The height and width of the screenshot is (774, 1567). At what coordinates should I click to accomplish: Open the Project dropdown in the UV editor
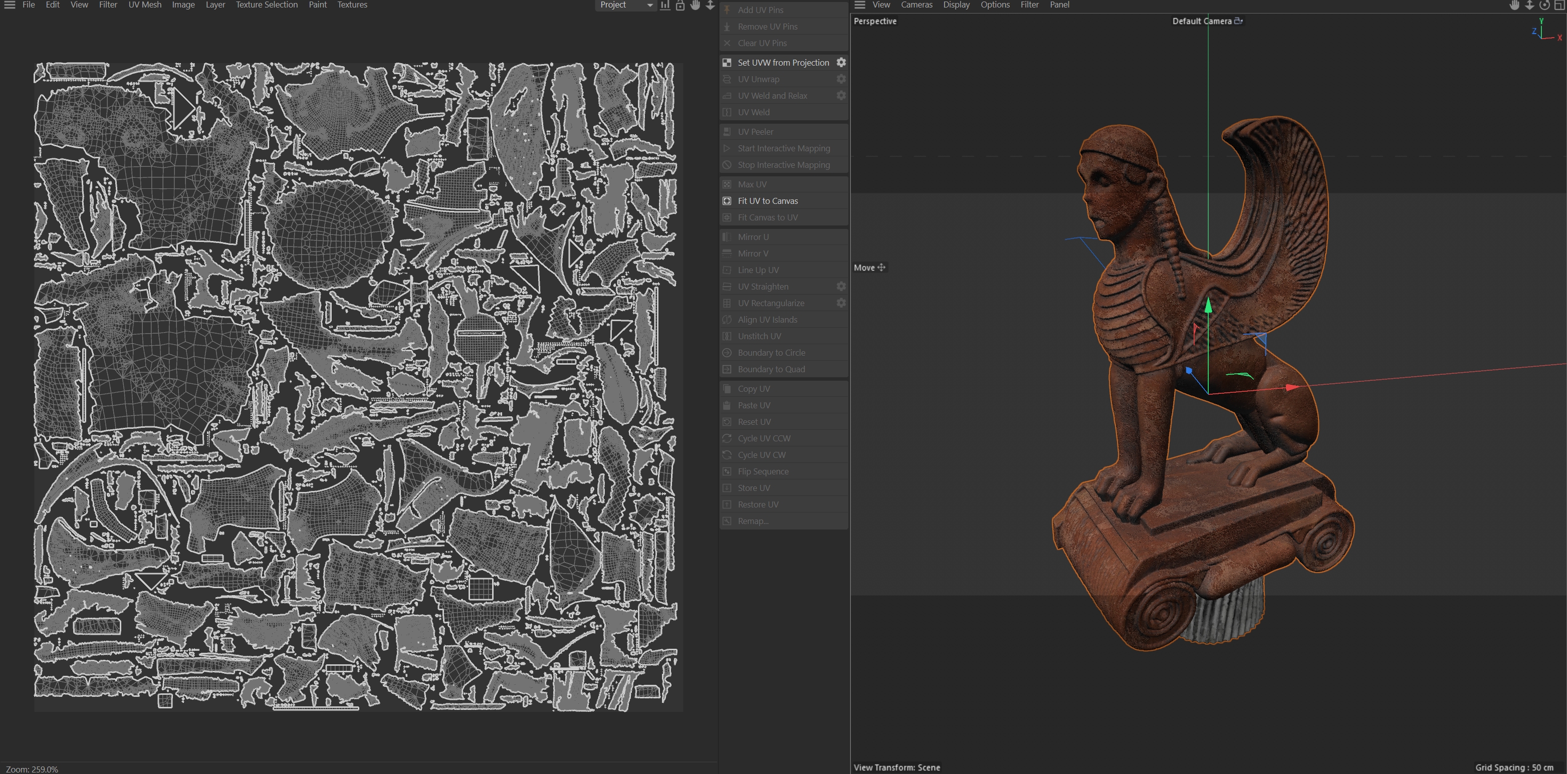coord(625,5)
